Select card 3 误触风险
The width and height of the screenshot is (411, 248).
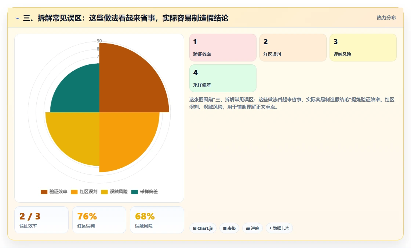point(363,48)
